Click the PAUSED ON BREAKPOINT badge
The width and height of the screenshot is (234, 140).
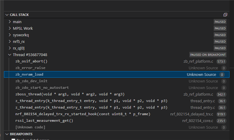[x=208, y=54]
